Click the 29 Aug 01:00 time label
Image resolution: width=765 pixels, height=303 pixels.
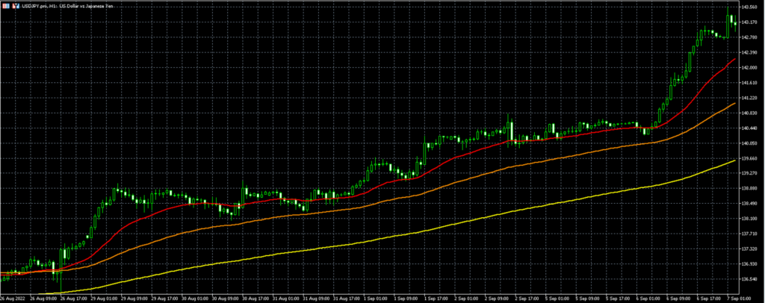click(105, 299)
